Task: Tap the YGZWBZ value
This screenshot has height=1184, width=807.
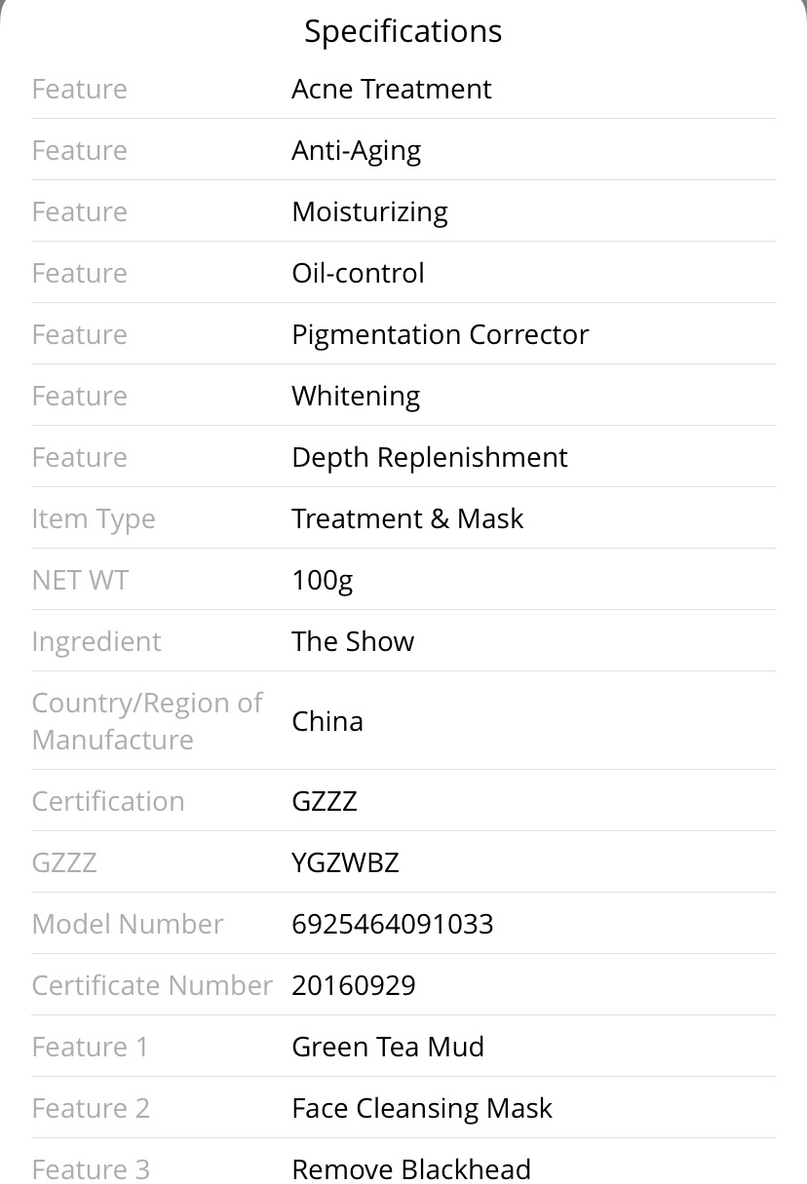Action: (x=345, y=862)
